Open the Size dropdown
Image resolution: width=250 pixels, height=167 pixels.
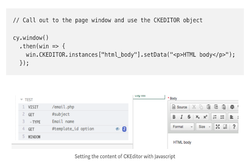click(x=204, y=127)
